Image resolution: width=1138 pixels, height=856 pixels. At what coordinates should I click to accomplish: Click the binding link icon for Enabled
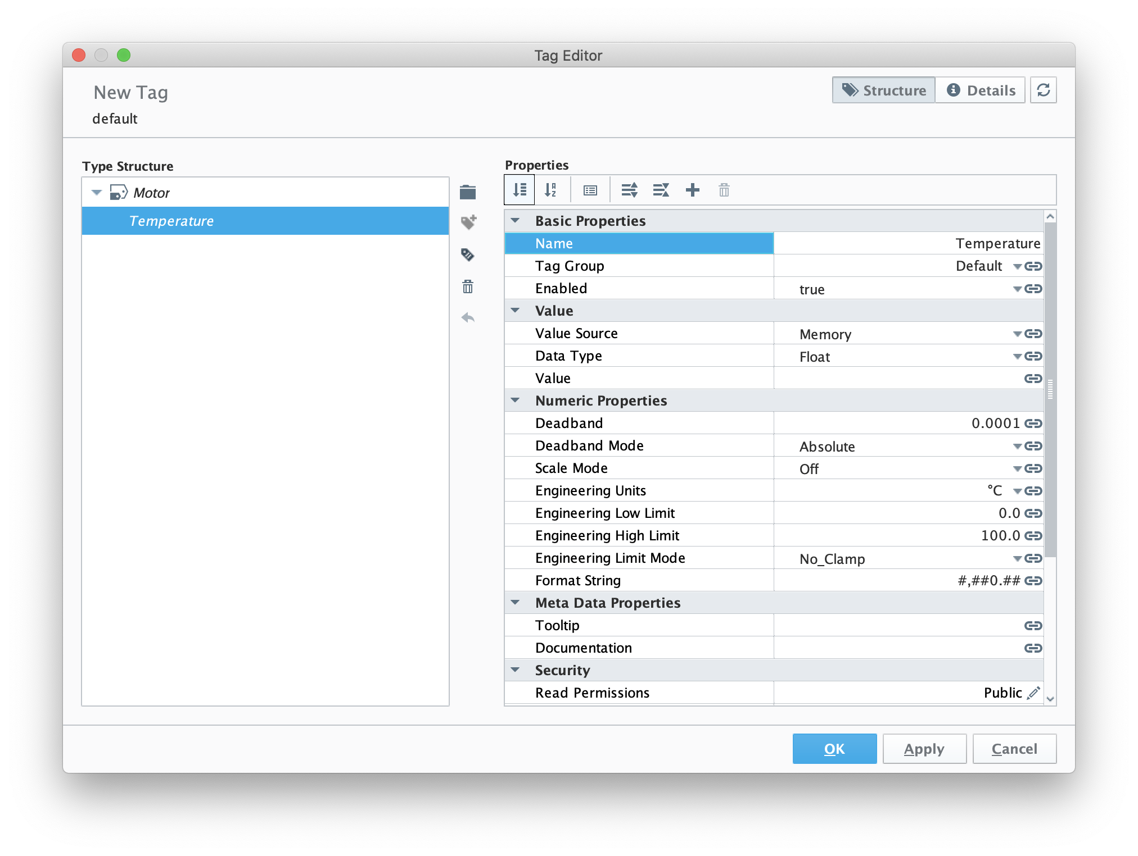[x=1033, y=289]
